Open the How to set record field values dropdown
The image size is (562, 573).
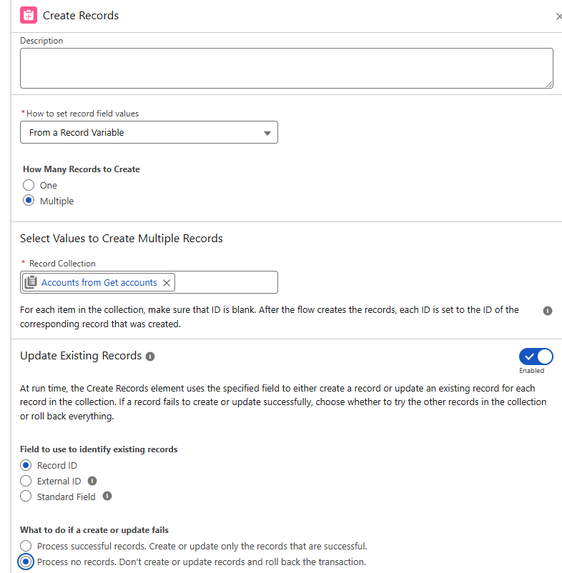click(x=149, y=132)
